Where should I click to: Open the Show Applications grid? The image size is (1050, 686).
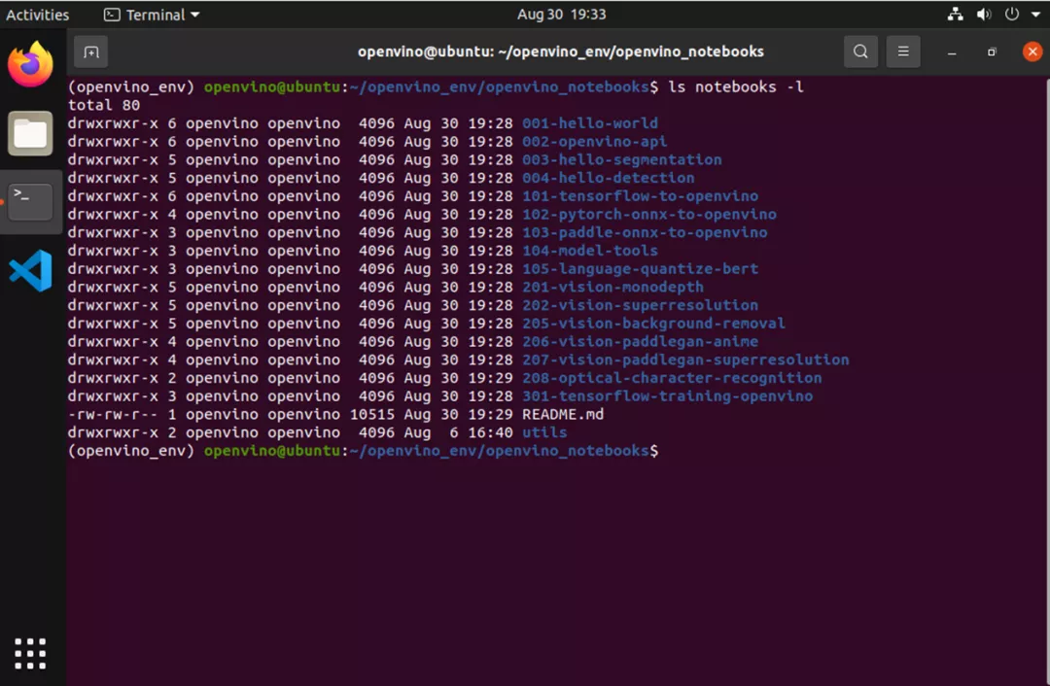click(x=30, y=653)
